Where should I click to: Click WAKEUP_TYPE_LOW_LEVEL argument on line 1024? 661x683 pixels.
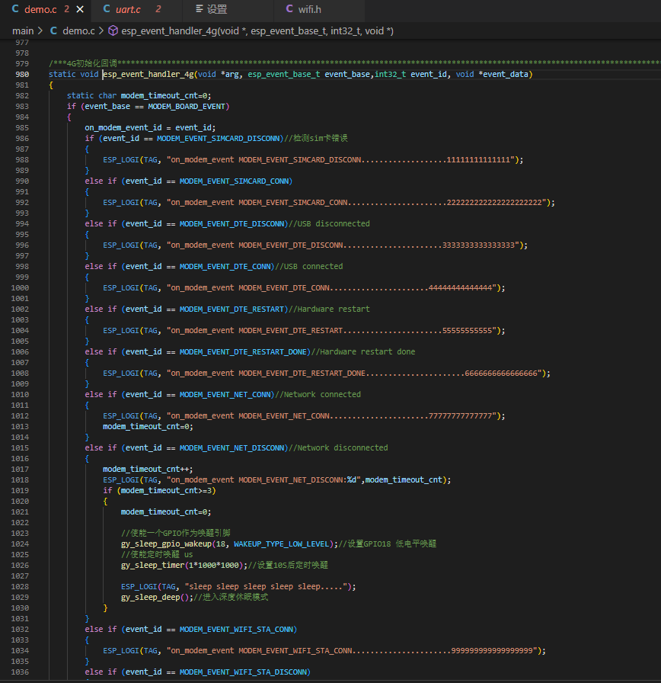coord(281,544)
